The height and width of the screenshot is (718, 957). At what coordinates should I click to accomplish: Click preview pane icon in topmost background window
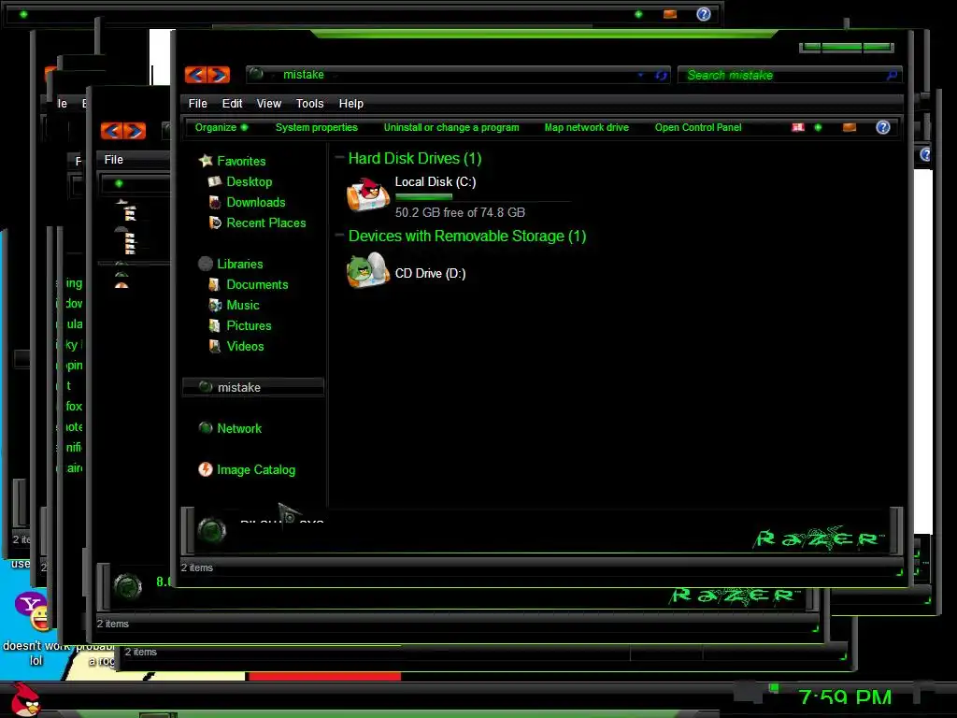pyautogui.click(x=669, y=14)
